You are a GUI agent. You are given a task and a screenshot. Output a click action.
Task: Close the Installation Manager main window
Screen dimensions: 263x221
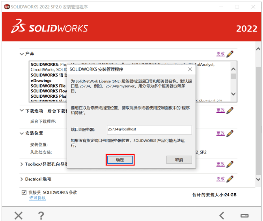click(x=253, y=7)
